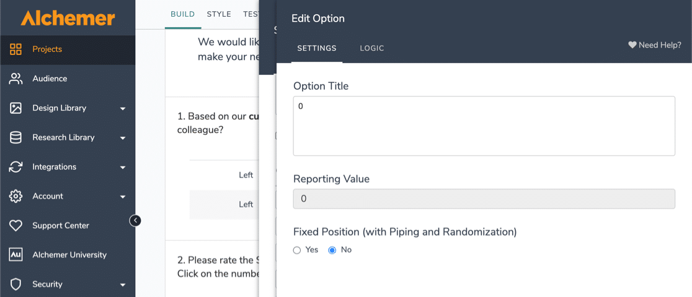Screen dimensions: 692x297
Task: Click the Reporting Value field
Action: tap(484, 199)
